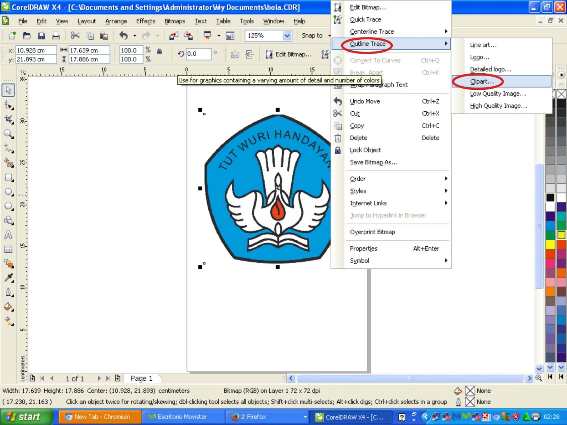
Task: Select the Table tool in toolbox
Action: [8, 249]
